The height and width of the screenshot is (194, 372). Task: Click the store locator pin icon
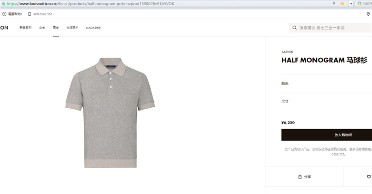(368, 14)
